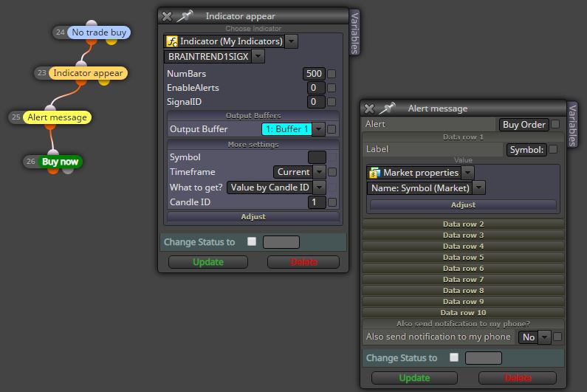Close the Alert message panel
Screen dimensions: 587x392
tap(369, 109)
